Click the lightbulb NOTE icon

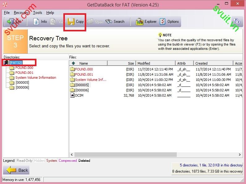160,35
